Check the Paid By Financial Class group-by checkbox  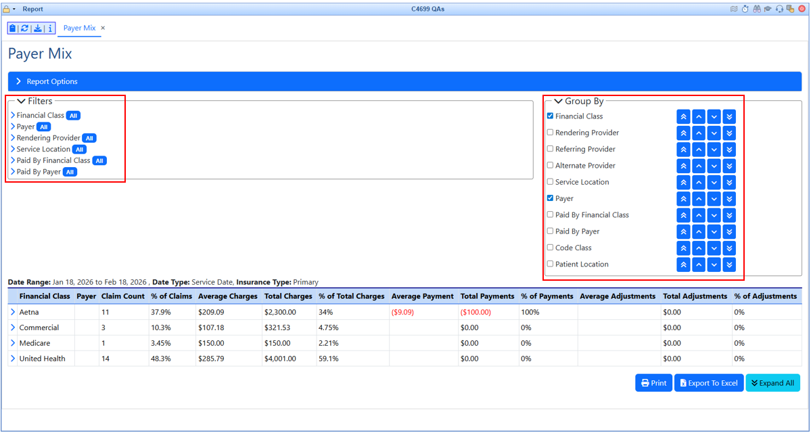point(551,214)
